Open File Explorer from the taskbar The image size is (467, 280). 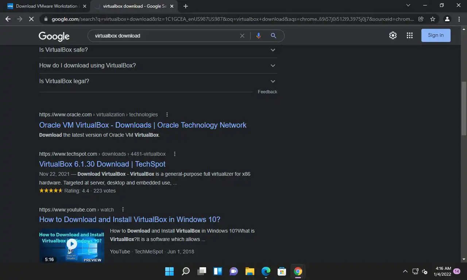coord(250,271)
